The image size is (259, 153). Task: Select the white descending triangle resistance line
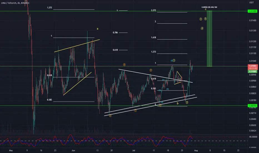tap(156, 76)
